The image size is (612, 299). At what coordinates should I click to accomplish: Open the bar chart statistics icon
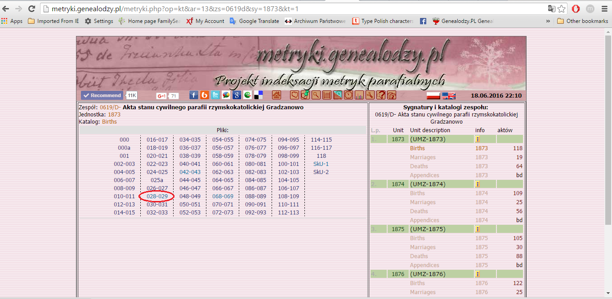click(x=359, y=95)
